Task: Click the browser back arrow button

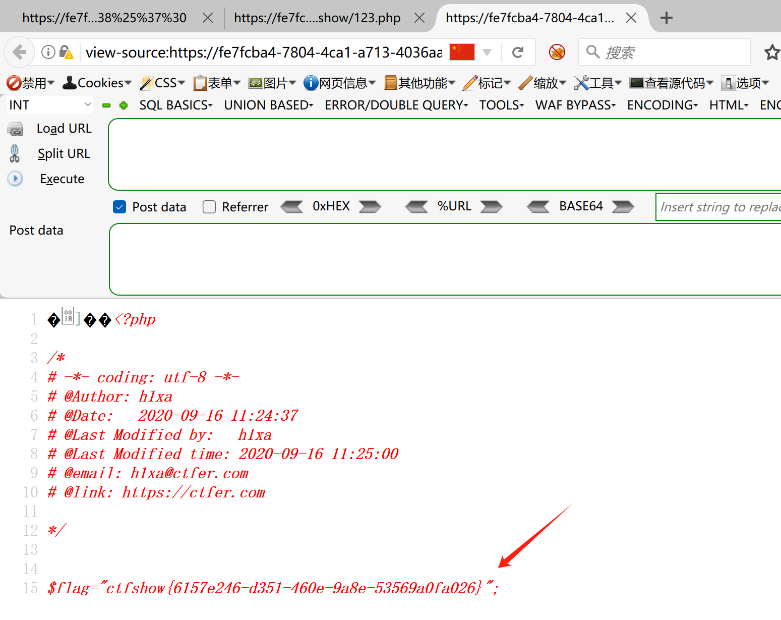Action: (20, 52)
